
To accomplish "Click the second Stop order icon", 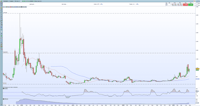I will (x=181, y=5).
